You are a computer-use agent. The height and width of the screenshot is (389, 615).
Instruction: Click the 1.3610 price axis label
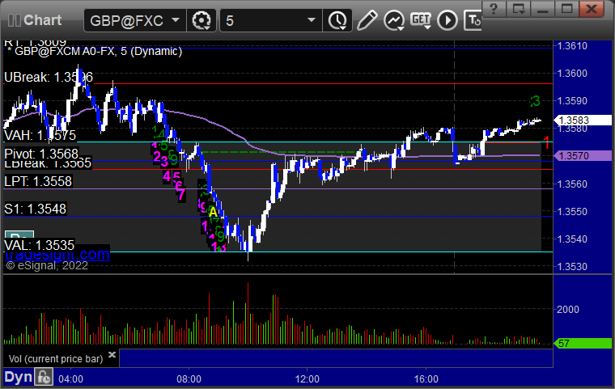coord(572,46)
